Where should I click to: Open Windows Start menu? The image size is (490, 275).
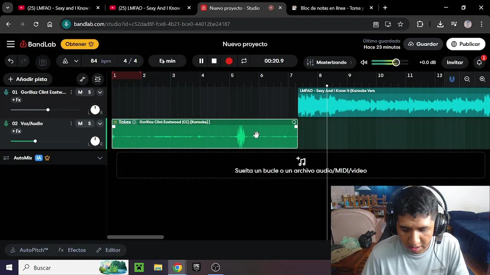click(x=9, y=268)
